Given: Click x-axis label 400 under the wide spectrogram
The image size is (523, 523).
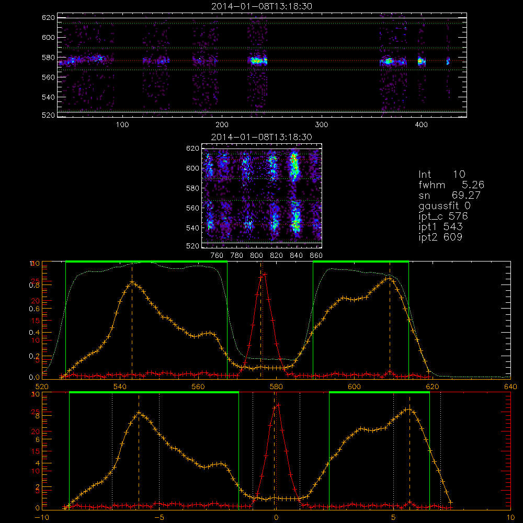Looking at the screenshot, I should 421,125.
